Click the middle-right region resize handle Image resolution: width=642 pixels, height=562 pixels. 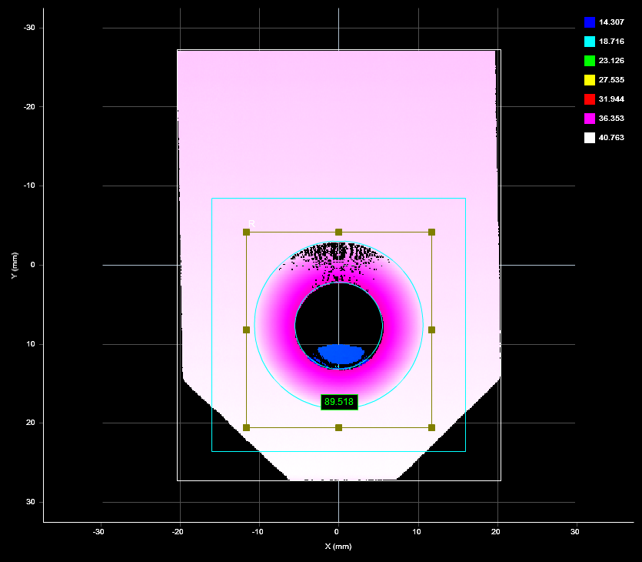(x=431, y=330)
